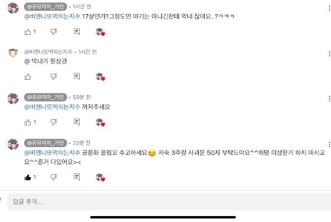Open the @뀨뀨까까_가민 channel name on the 22분 전 comment
The height and width of the screenshot is (222, 331).
(x=46, y=143)
